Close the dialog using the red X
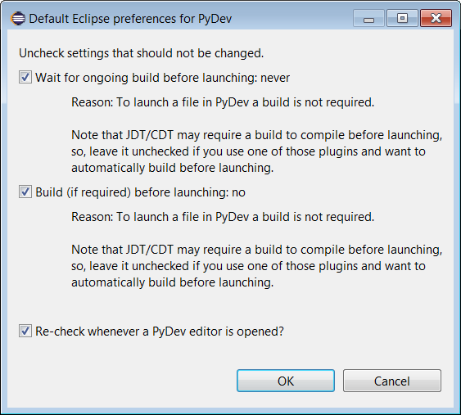461x415 pixels. click(436, 18)
